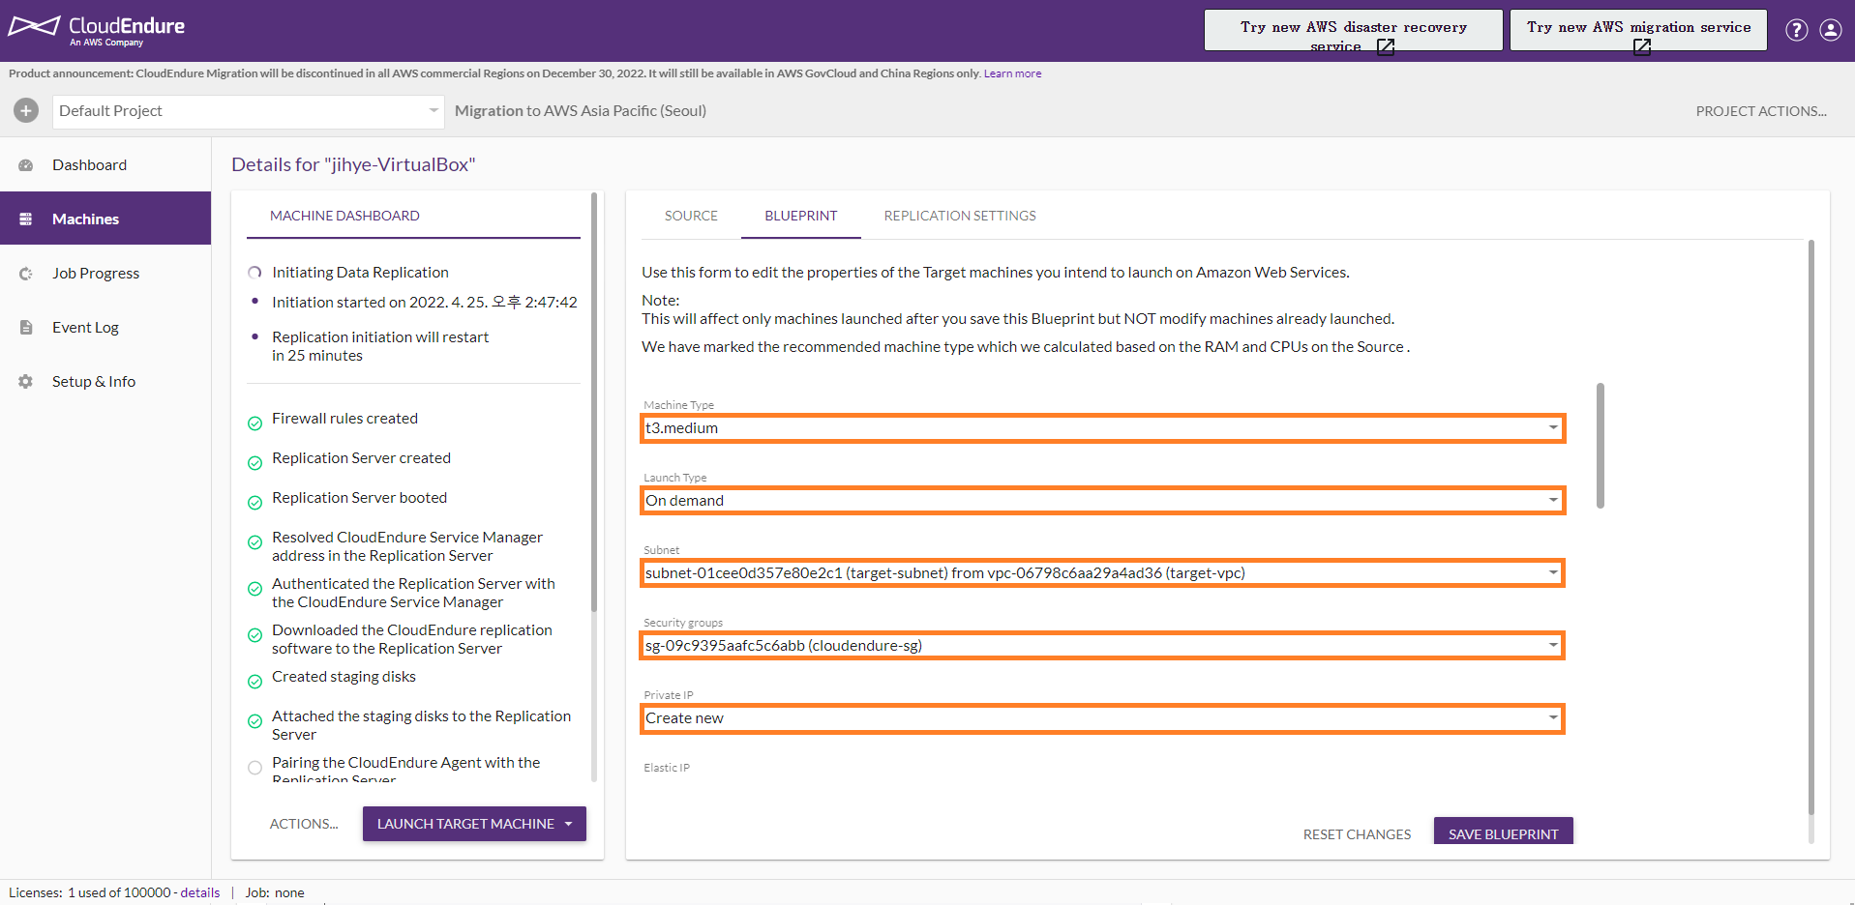The image size is (1855, 905).
Task: Click the 'Job: none' status text
Action: [274, 892]
